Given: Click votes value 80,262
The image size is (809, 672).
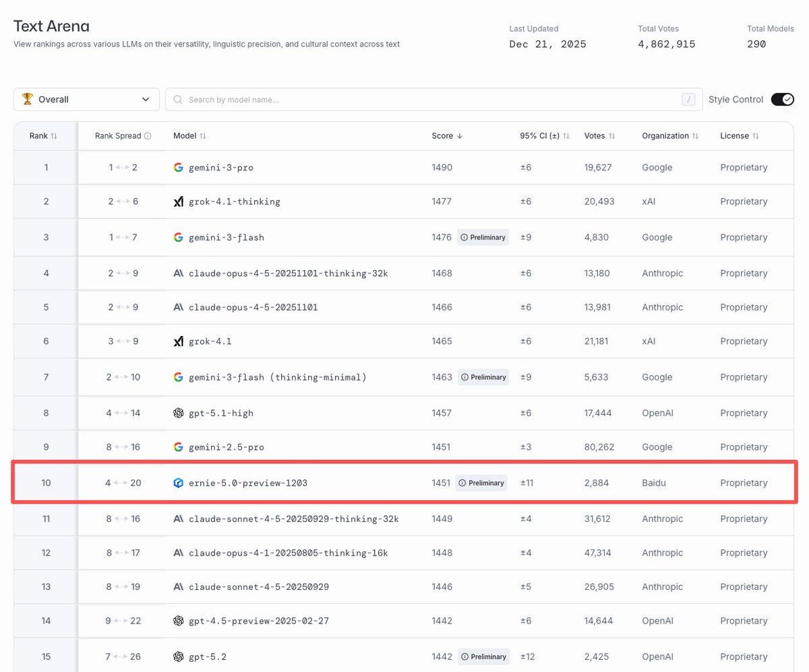Looking at the screenshot, I should tap(599, 447).
